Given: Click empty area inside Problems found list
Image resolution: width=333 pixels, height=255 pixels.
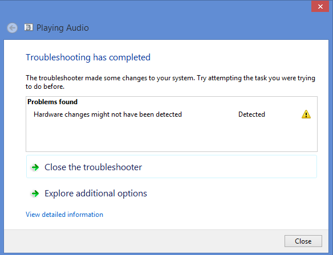Looking at the screenshot, I should tap(172, 135).
